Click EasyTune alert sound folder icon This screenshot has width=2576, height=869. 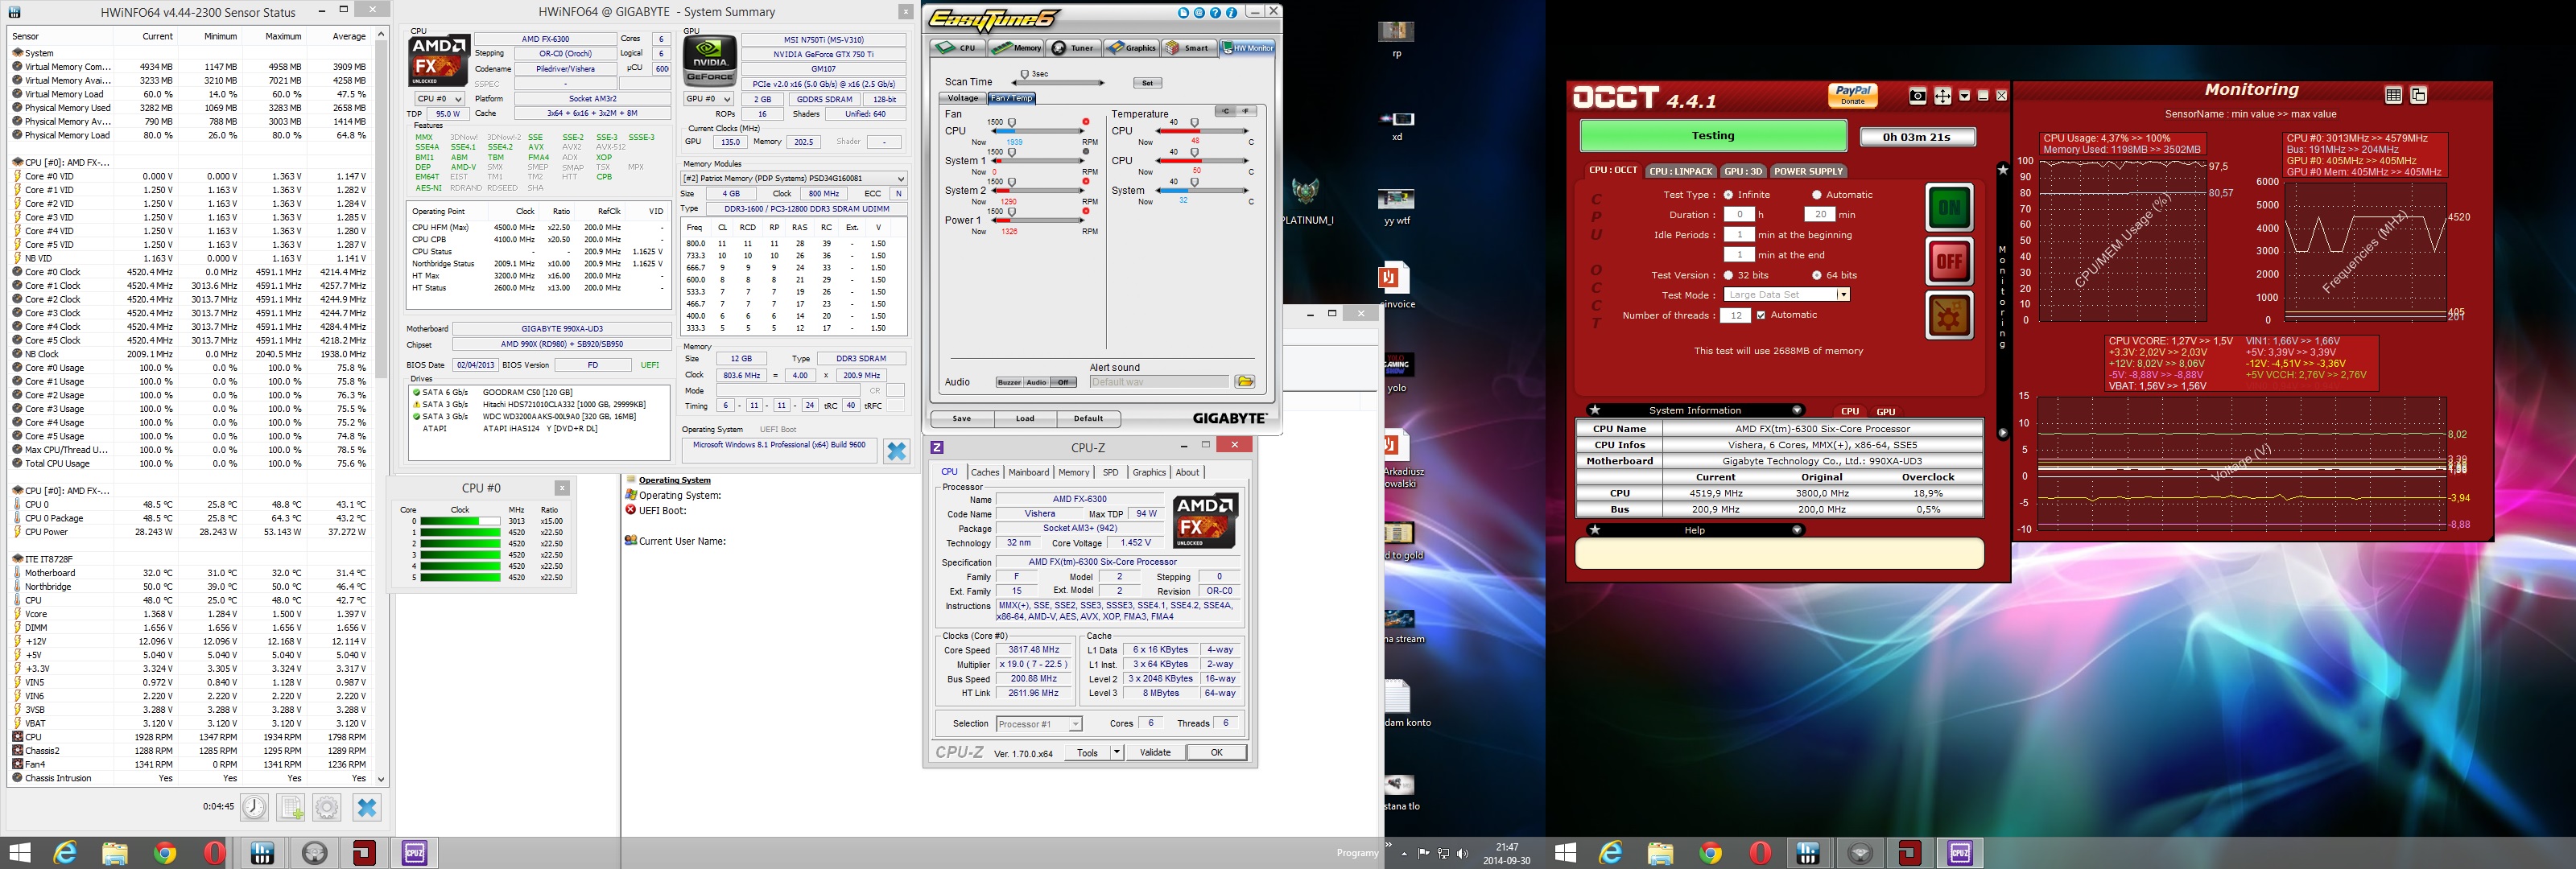pos(1245,382)
